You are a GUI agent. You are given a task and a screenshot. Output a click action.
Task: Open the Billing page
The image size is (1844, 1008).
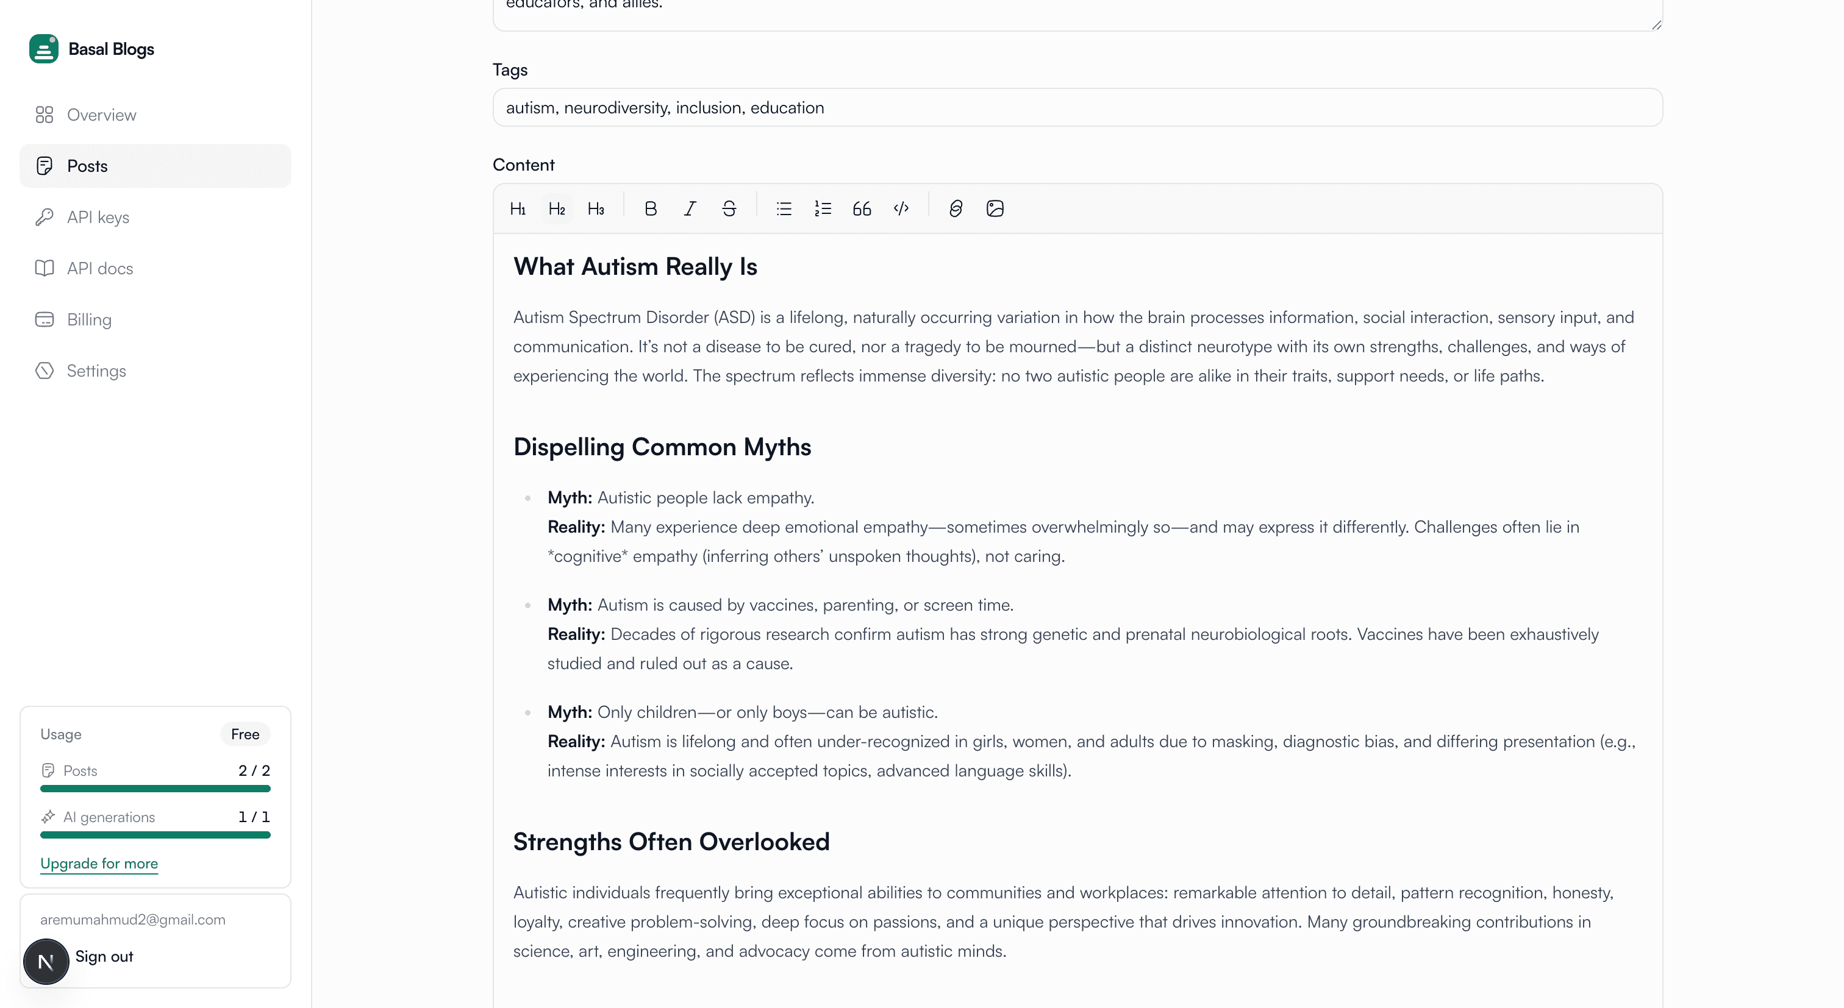click(155, 319)
